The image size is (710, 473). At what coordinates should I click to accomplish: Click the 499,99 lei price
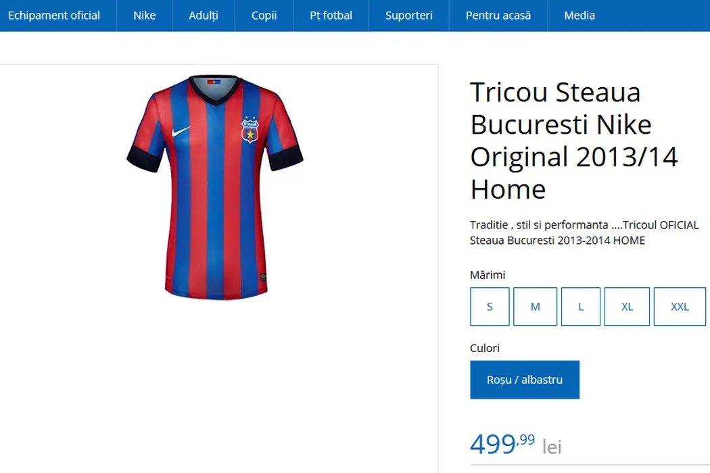(515, 445)
